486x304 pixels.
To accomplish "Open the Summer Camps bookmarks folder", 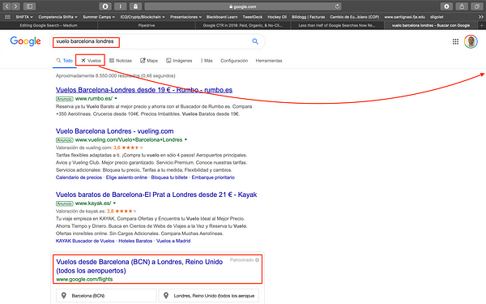I will (99, 17).
